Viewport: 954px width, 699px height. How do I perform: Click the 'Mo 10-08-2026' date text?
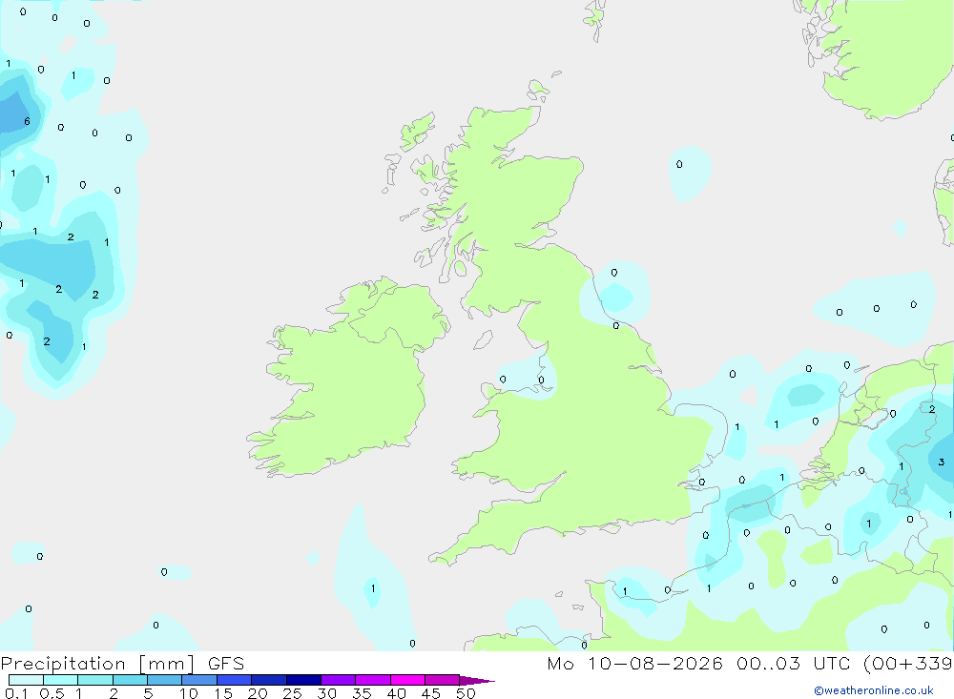click(634, 663)
